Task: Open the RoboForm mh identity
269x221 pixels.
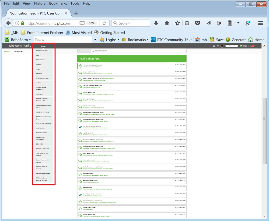Action: click(201, 40)
